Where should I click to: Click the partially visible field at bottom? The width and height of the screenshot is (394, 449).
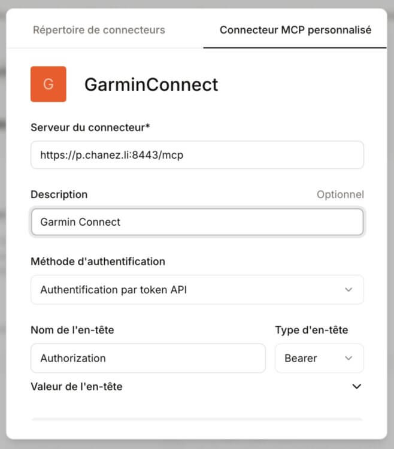click(197, 420)
